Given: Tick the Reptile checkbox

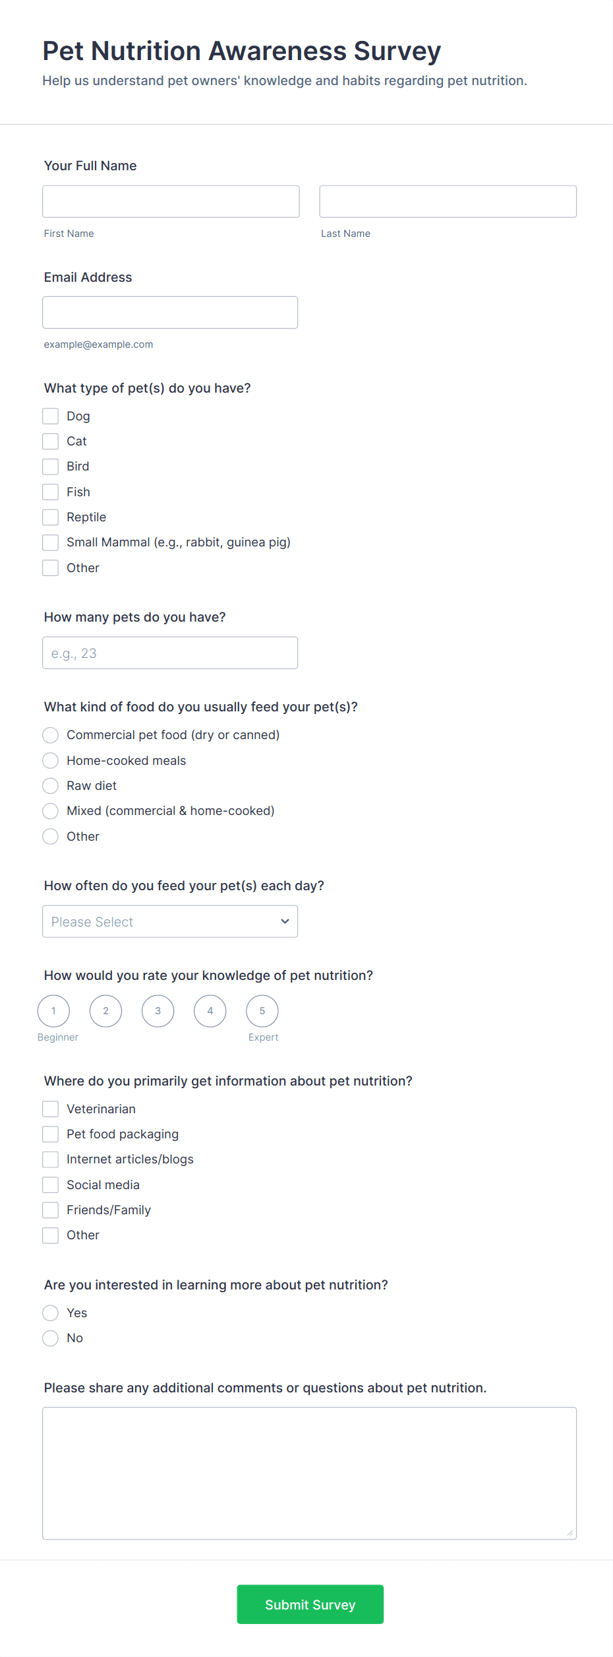Looking at the screenshot, I should pyautogui.click(x=51, y=517).
